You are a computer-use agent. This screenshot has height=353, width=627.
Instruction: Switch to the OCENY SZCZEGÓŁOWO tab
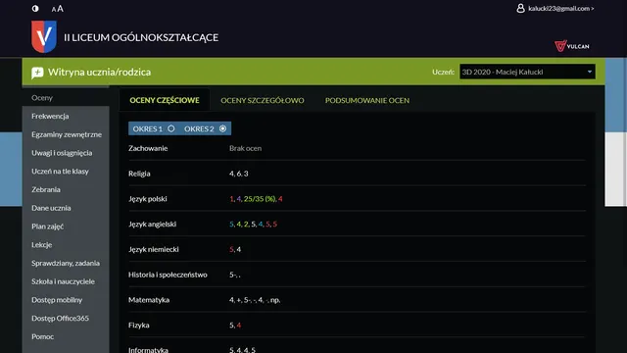pyautogui.click(x=263, y=100)
